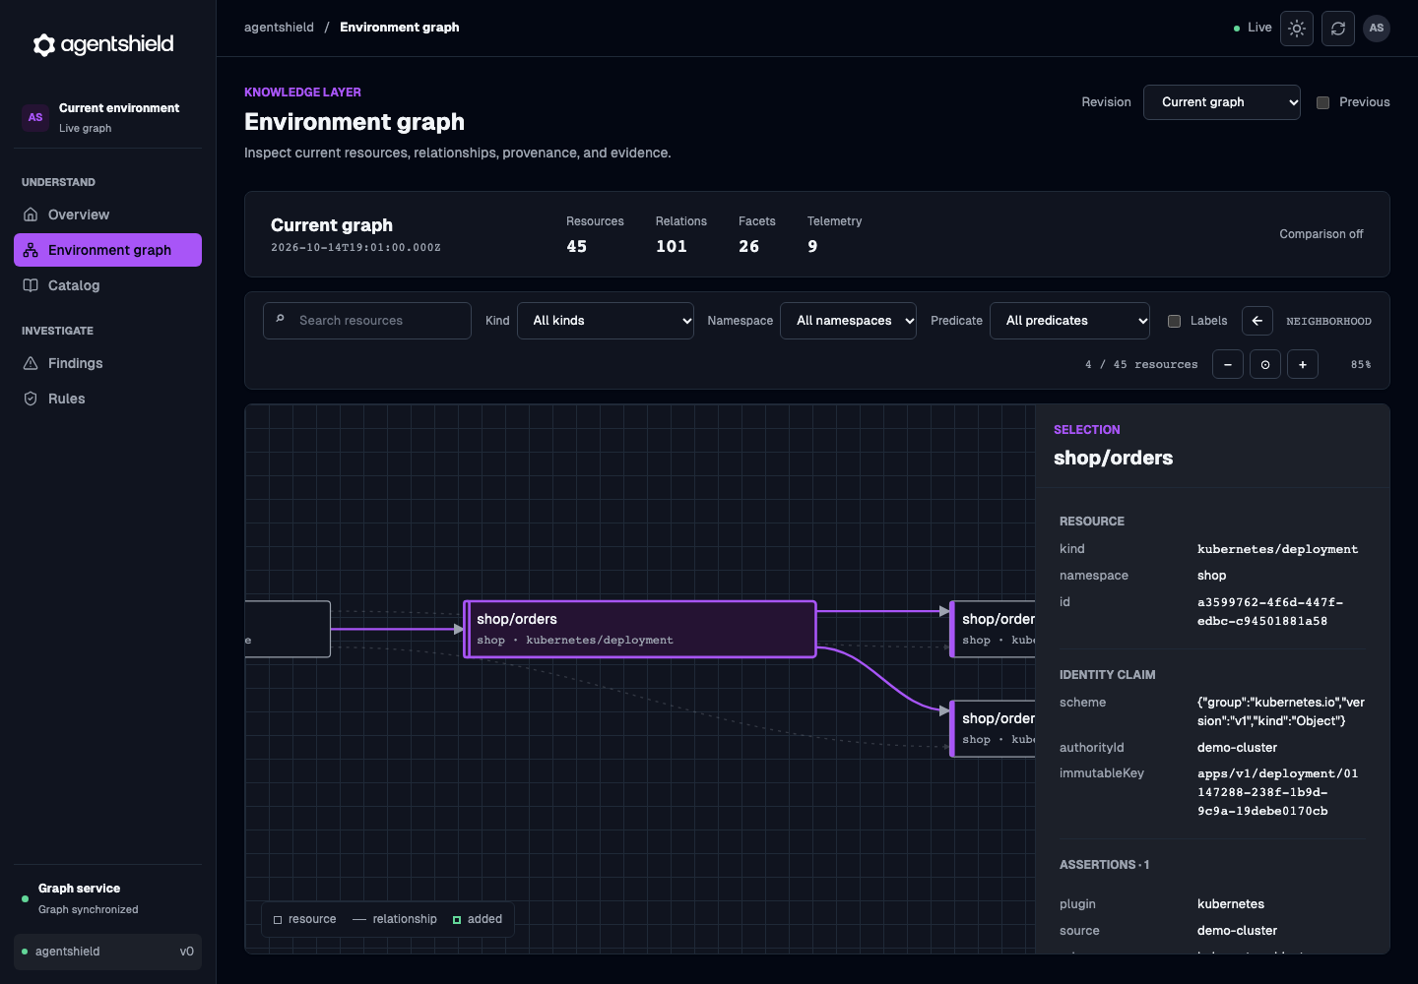Click the Current environment switcher
Screen dimensions: 1418x984
coord(107,117)
